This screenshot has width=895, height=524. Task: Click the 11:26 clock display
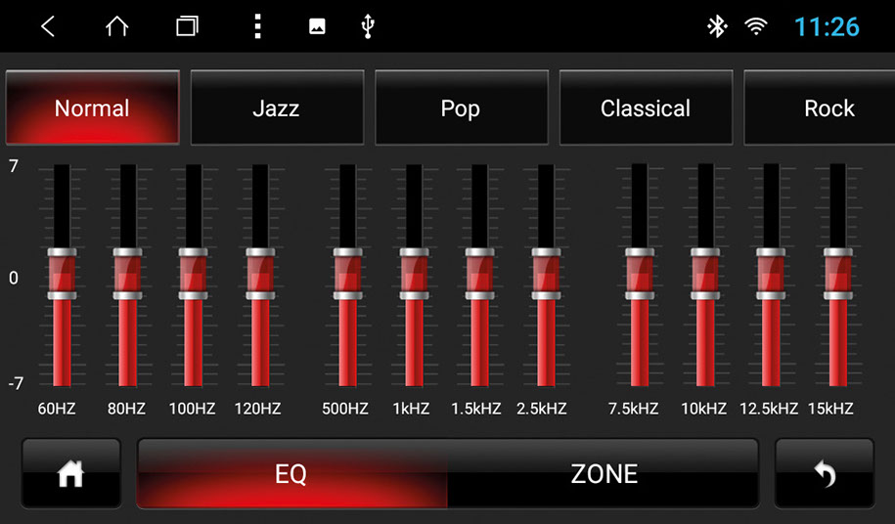(x=827, y=26)
